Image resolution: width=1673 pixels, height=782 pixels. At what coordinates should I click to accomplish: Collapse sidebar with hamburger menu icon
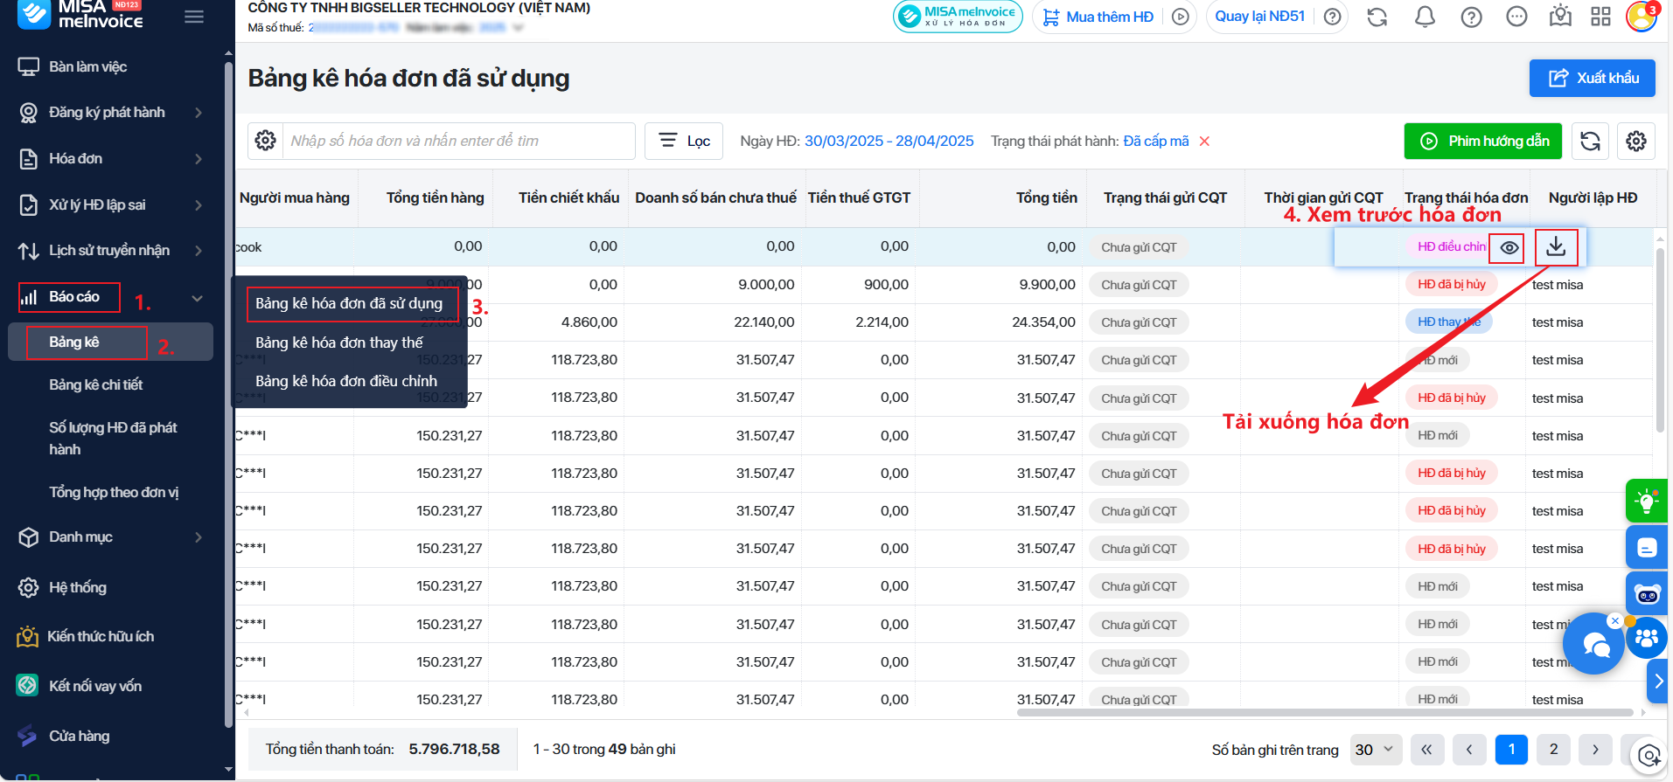tap(194, 17)
